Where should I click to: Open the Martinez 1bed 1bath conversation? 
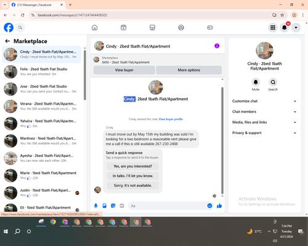42,141
